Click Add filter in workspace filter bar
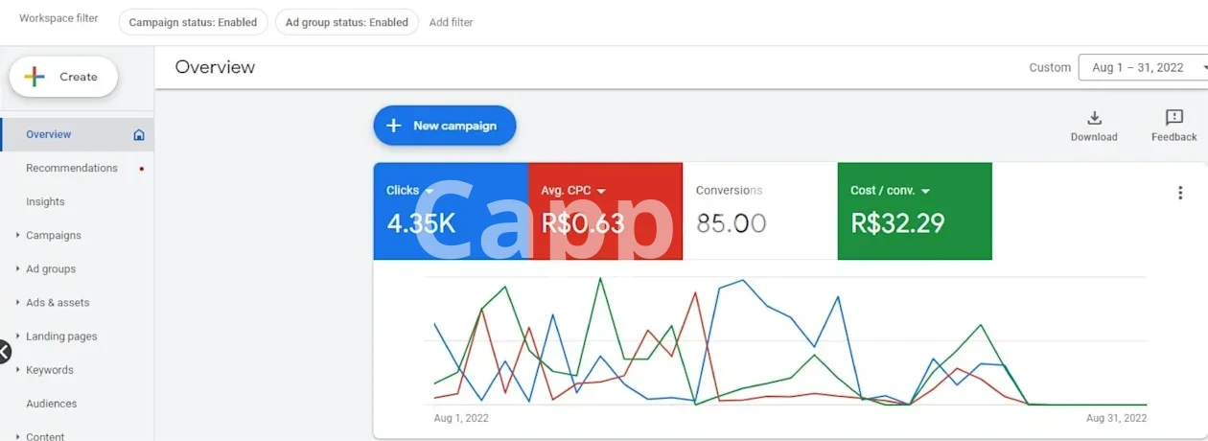Screen dimensions: 1208x441 (451, 22)
